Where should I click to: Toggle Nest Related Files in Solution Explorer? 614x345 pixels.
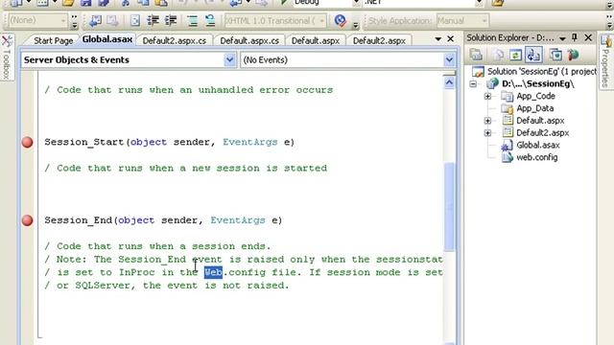click(533, 55)
